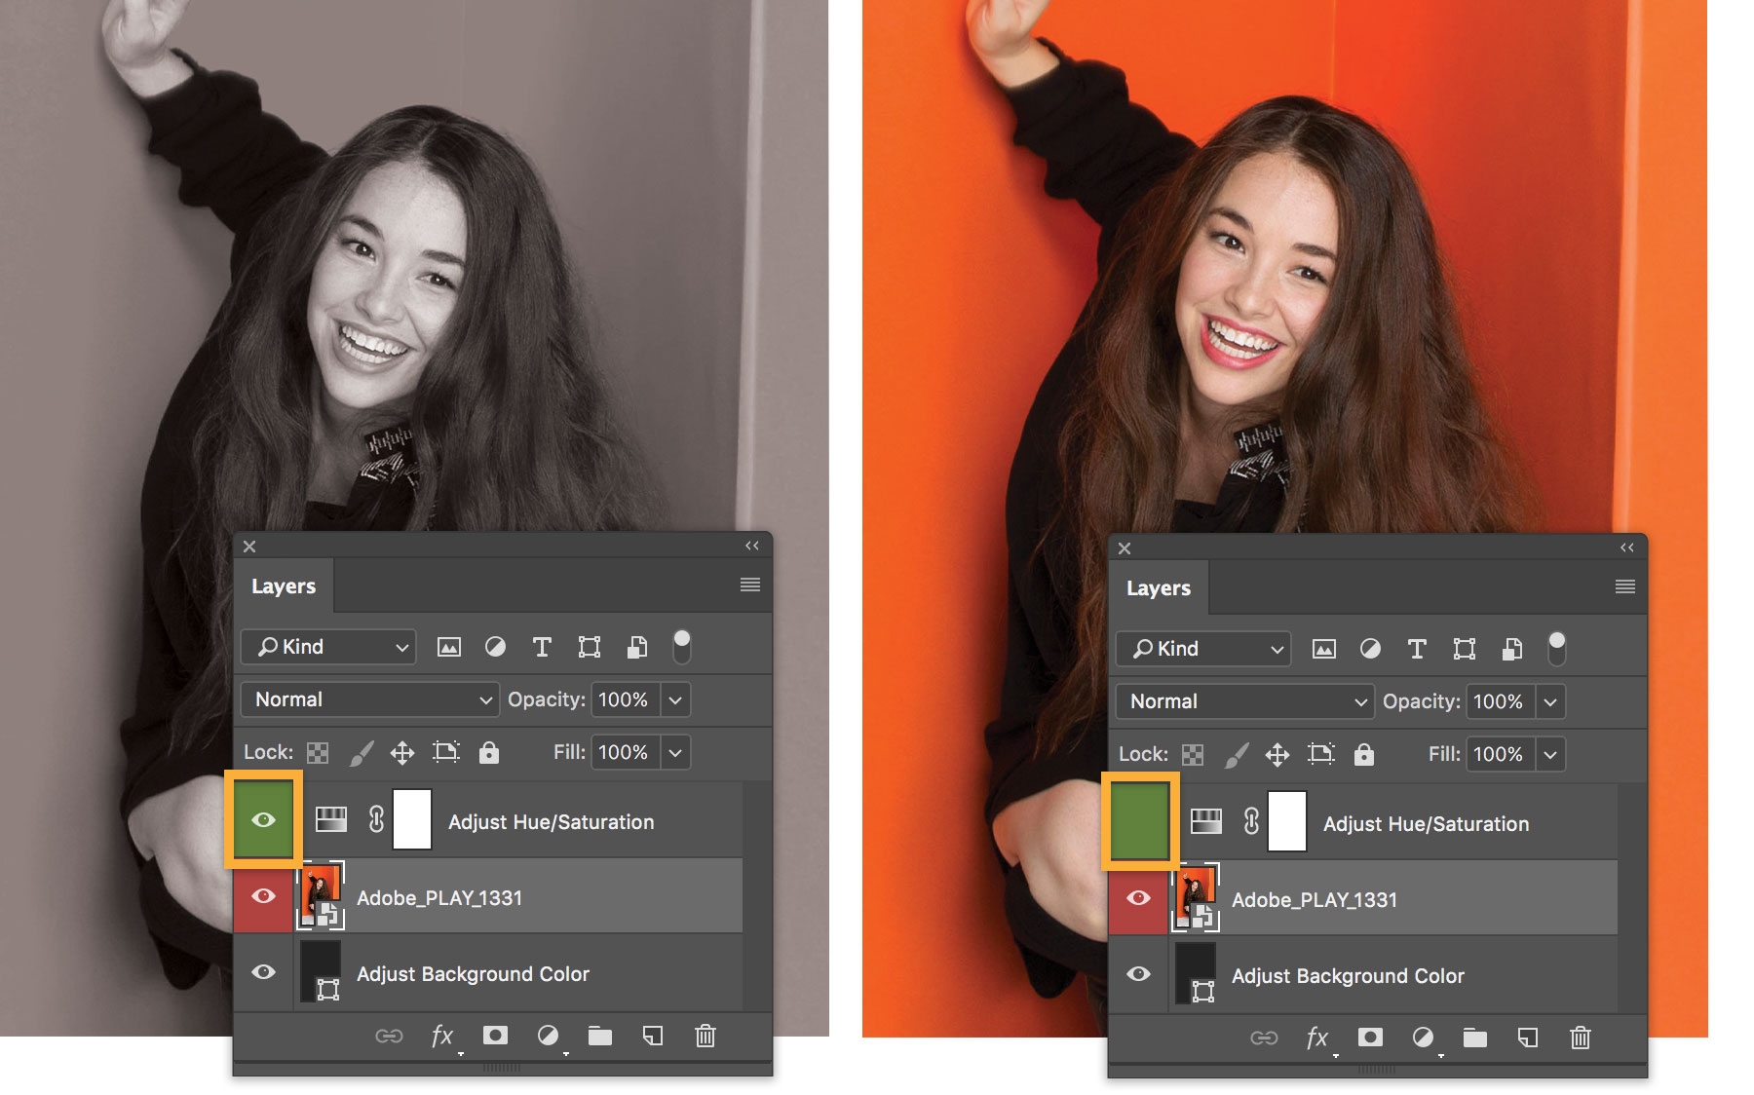Open the Layers panel options menu
This screenshot has width=1754, height=1095.
pos(749,584)
